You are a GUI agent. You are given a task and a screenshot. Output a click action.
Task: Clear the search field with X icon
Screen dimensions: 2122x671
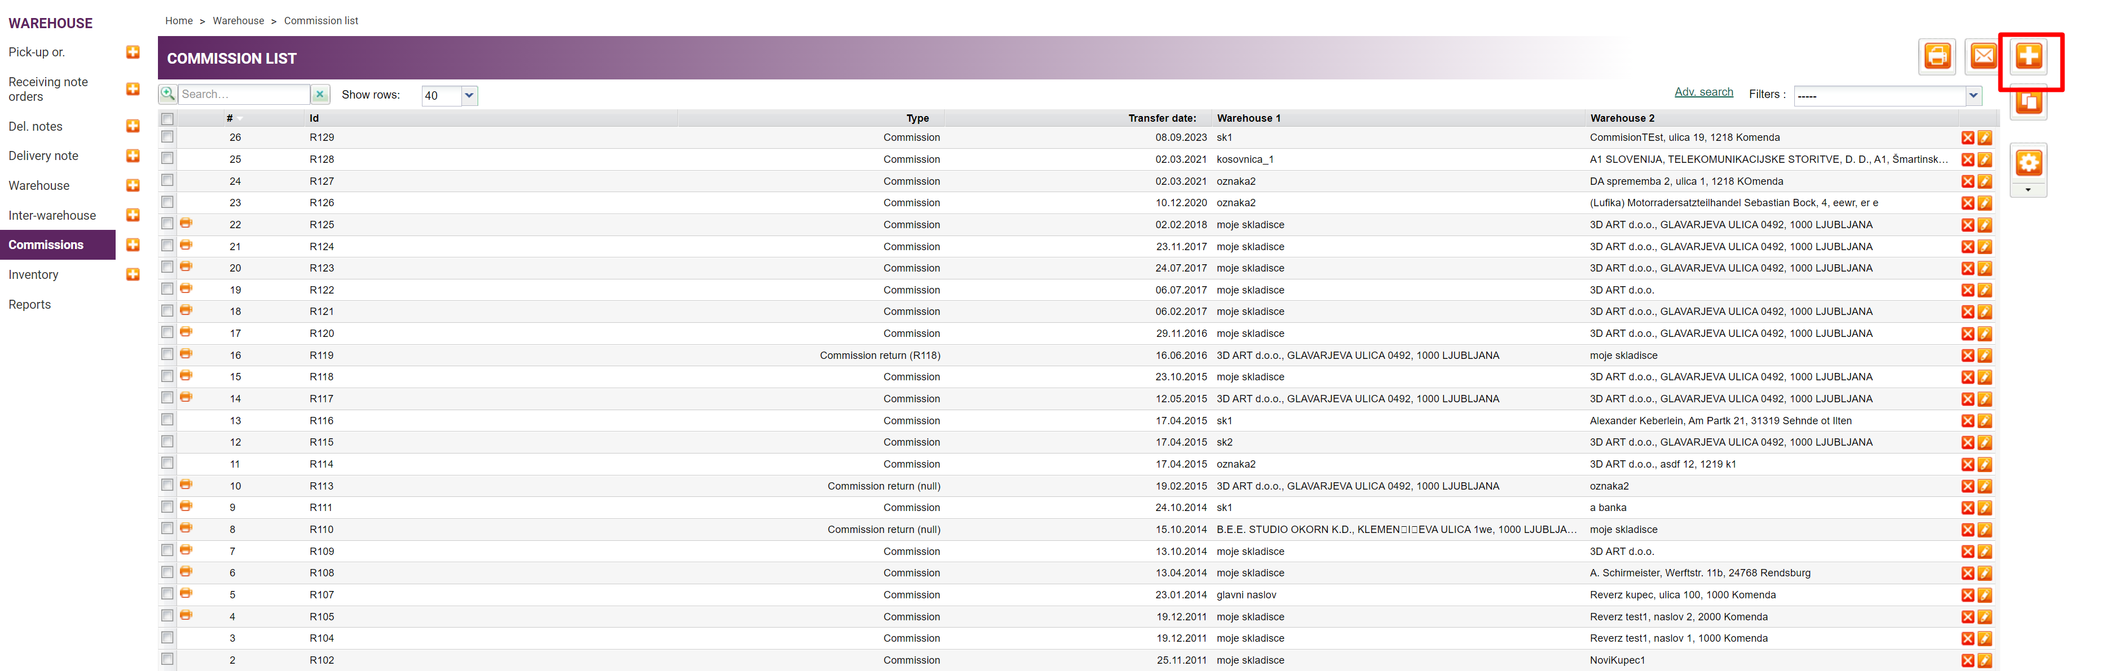coord(320,95)
